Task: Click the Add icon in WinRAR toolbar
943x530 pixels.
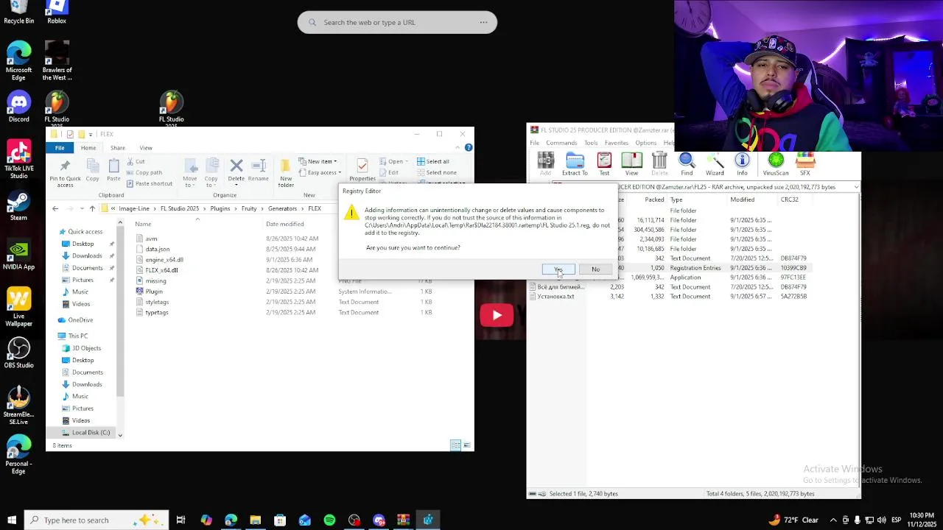Action: click(x=545, y=164)
